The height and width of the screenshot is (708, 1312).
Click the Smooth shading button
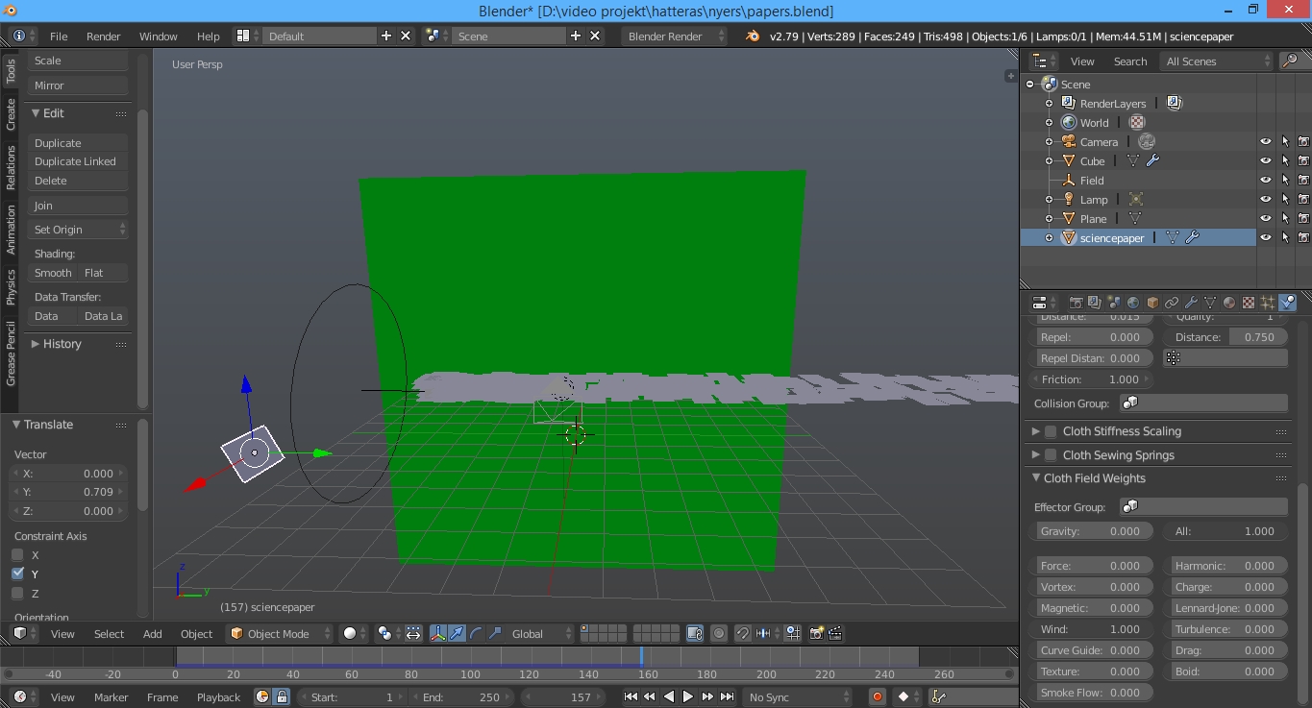coord(53,273)
